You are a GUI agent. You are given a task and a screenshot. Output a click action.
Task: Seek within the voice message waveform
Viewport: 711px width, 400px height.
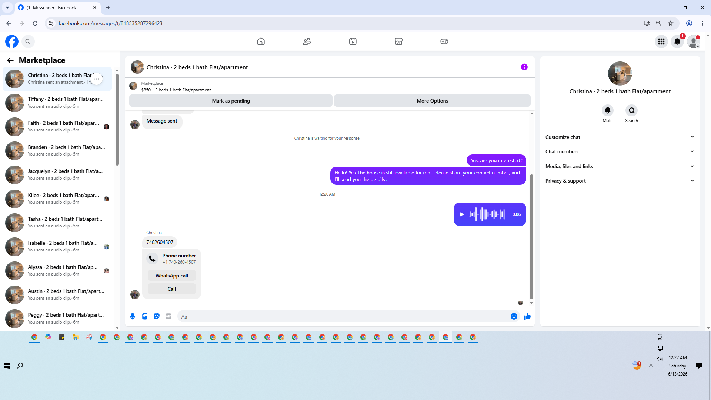click(x=487, y=214)
